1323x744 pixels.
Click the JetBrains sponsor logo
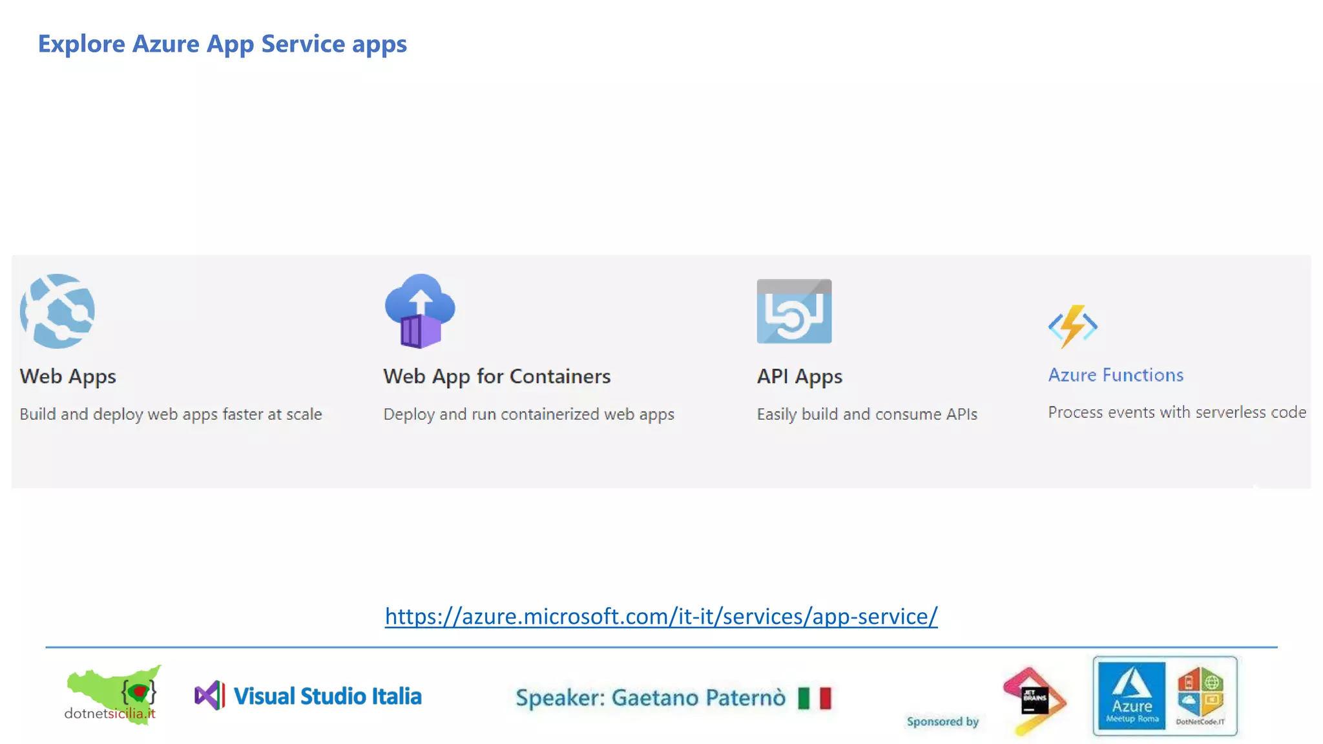coord(1034,701)
